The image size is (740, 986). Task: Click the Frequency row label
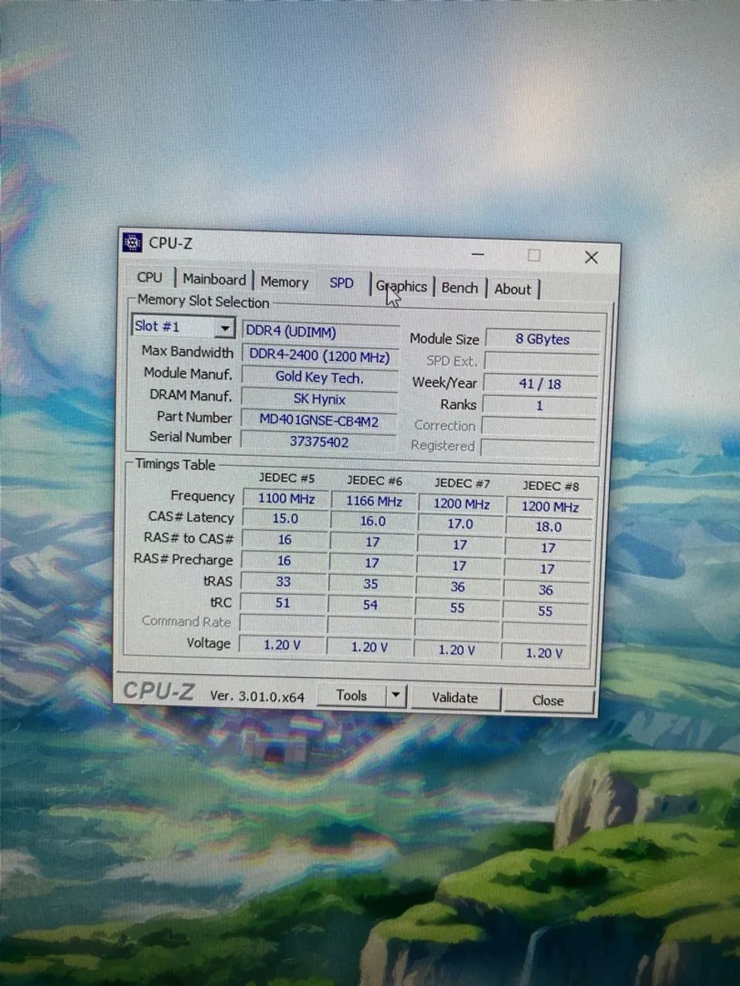point(202,496)
